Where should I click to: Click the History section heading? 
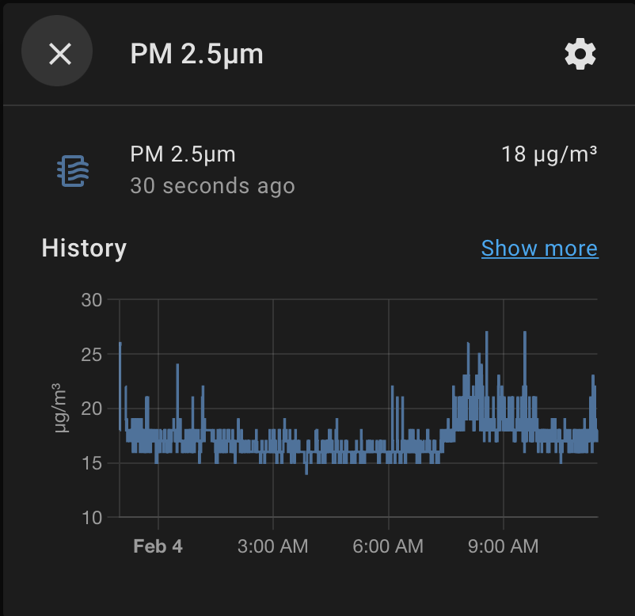coord(83,248)
